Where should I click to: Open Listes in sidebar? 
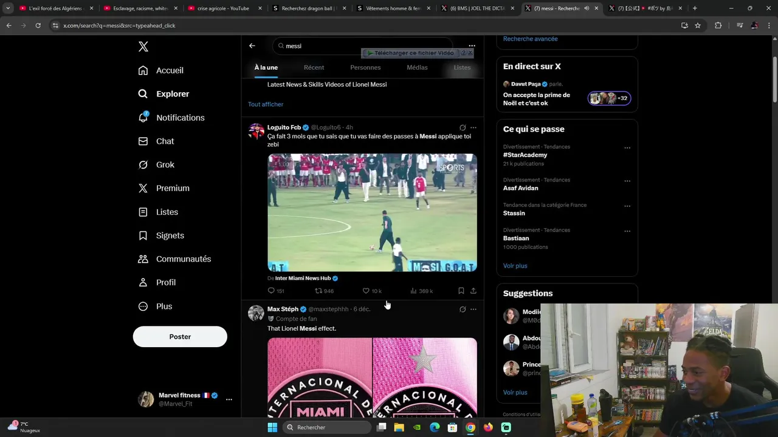coord(158,212)
